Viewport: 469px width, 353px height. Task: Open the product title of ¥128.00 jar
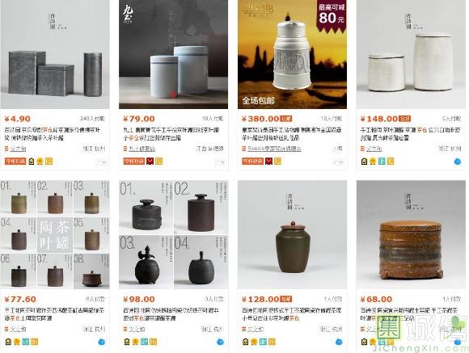click(x=292, y=314)
